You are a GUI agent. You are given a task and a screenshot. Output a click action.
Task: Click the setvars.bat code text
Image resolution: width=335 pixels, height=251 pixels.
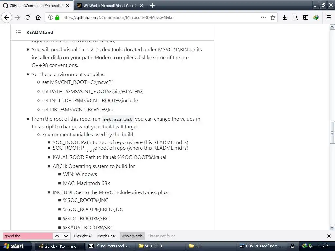118,119
